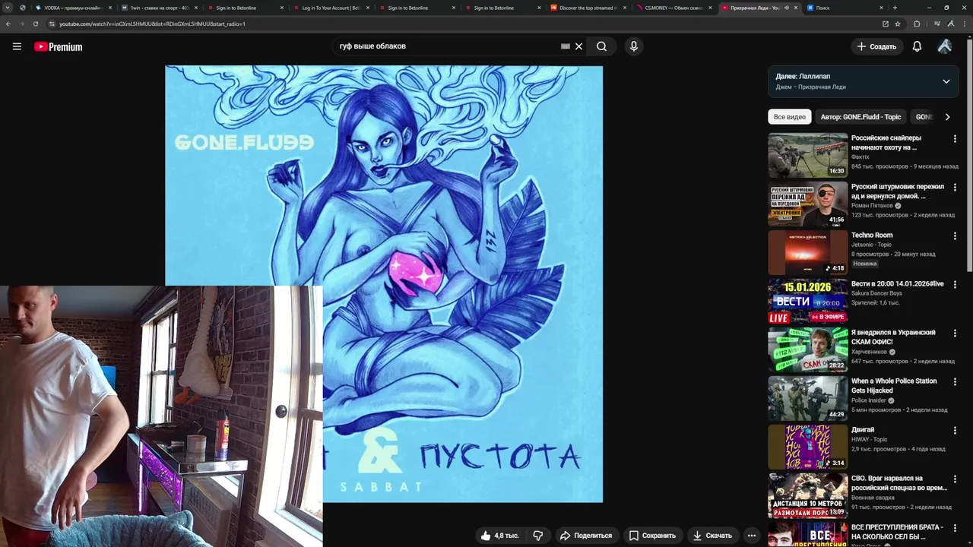Dislike the video with thumbs-down

537,536
